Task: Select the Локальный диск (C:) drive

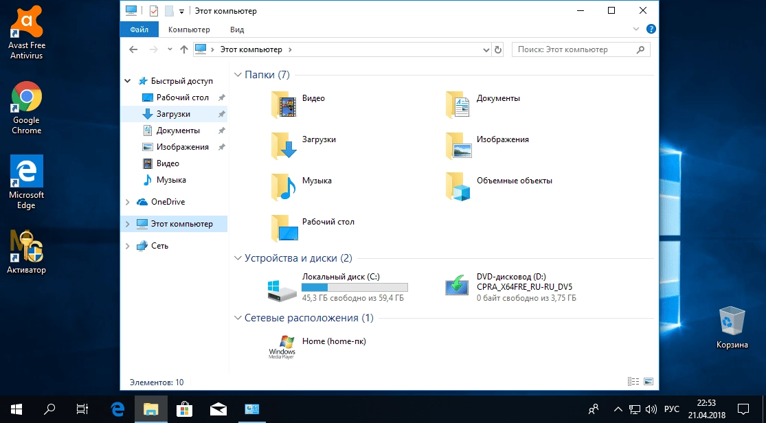Action: click(337, 287)
